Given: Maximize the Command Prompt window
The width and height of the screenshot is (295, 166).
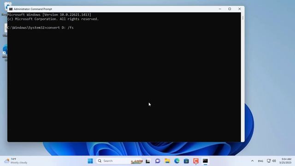Looking at the screenshot, I should pyautogui.click(x=230, y=9).
